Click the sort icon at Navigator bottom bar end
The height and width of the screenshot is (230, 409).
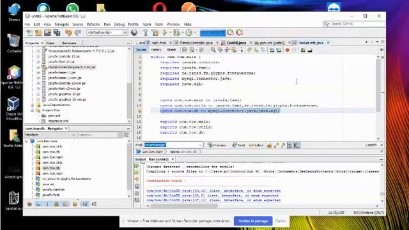pyautogui.click(x=94, y=204)
